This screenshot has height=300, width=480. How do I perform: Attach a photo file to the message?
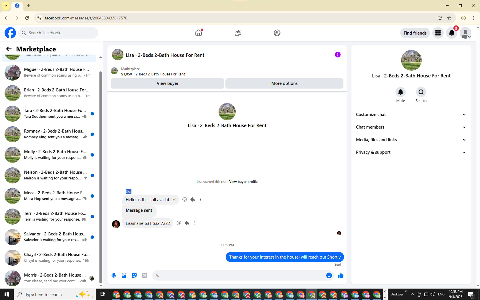coord(124,275)
